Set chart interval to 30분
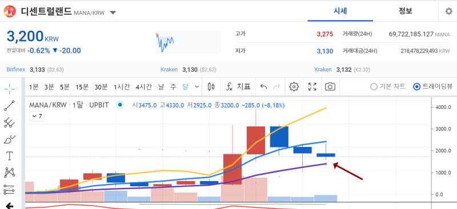This screenshot has height=209, width=457. point(101,87)
